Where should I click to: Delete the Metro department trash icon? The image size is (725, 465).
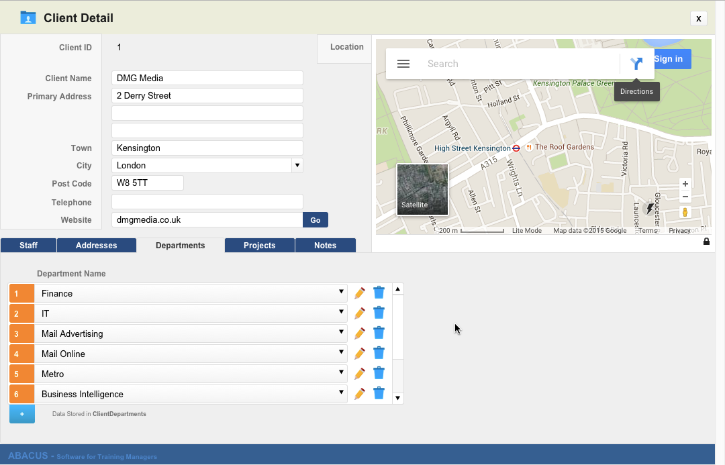379,373
